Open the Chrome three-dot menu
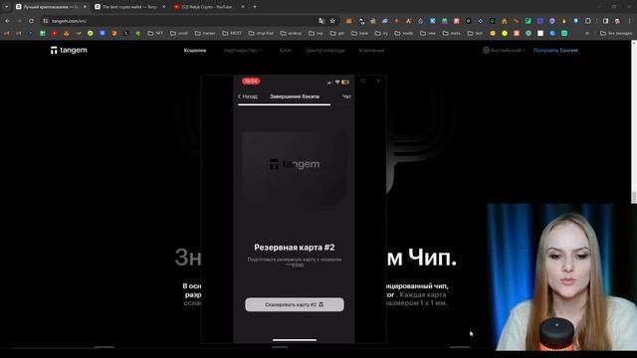 click(x=630, y=21)
